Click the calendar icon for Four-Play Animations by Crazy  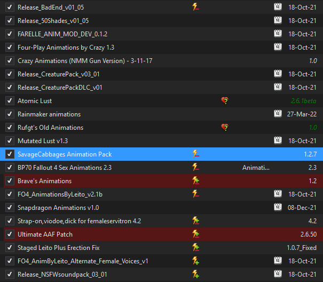(278, 47)
